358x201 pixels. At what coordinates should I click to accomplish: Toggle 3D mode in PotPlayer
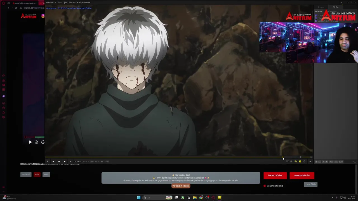(x=291, y=161)
